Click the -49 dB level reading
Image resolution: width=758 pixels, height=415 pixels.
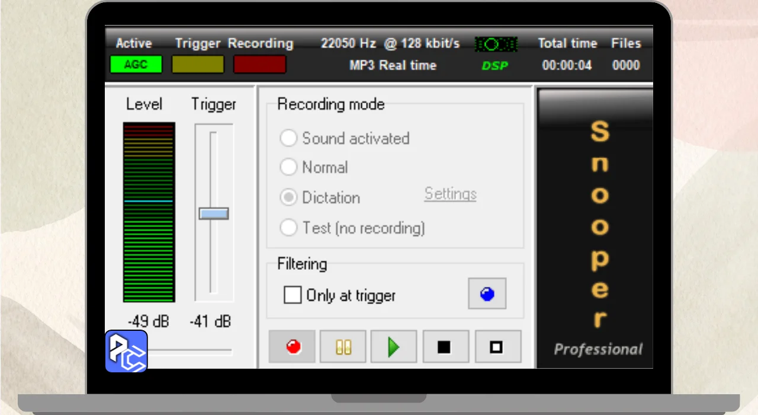pyautogui.click(x=148, y=322)
